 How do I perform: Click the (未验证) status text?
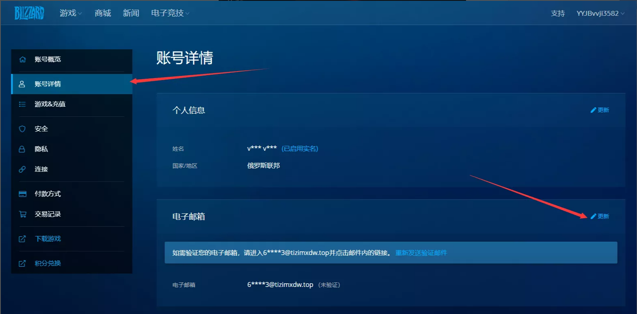point(329,285)
